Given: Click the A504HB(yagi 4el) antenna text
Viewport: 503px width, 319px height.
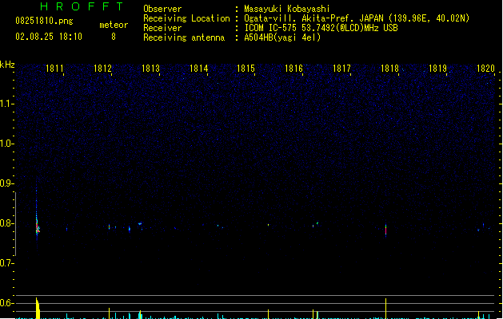Looking at the screenshot, I should [282, 37].
